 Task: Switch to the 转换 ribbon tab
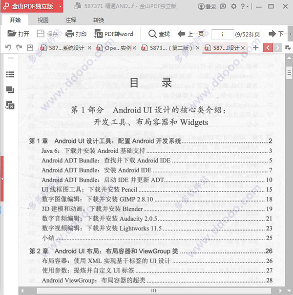[x=99, y=20]
